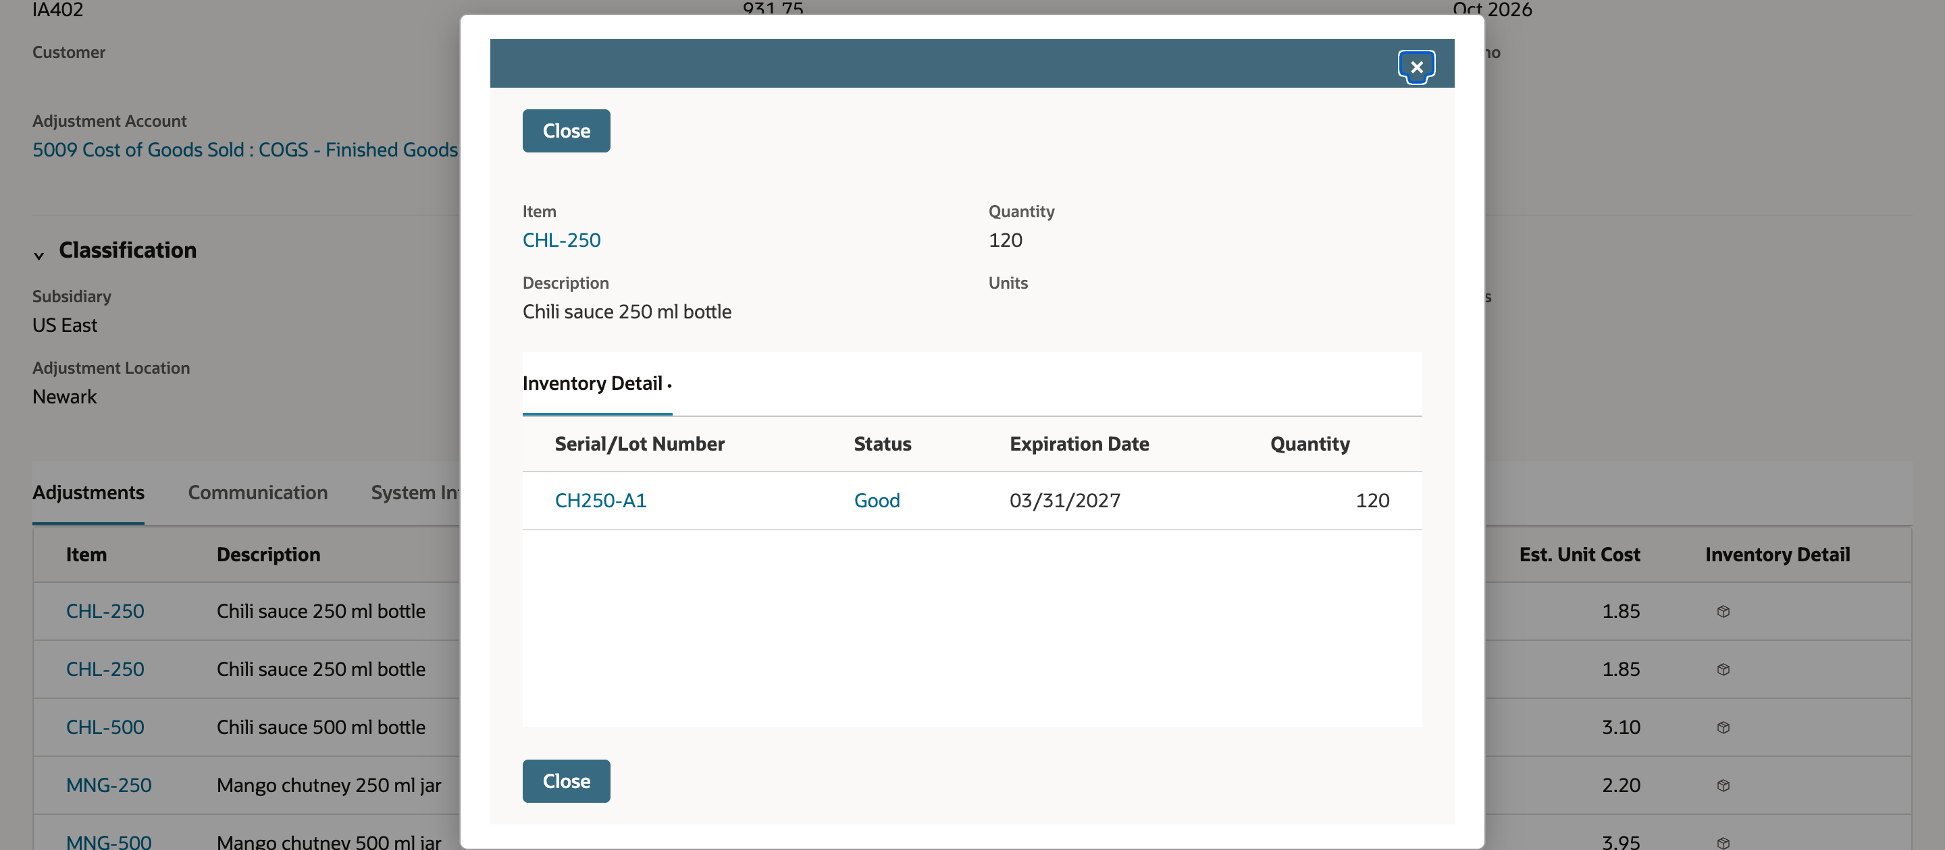Viewport: 1945px width, 850px height.
Task: Switch to the System Information tab
Action: pyautogui.click(x=415, y=492)
